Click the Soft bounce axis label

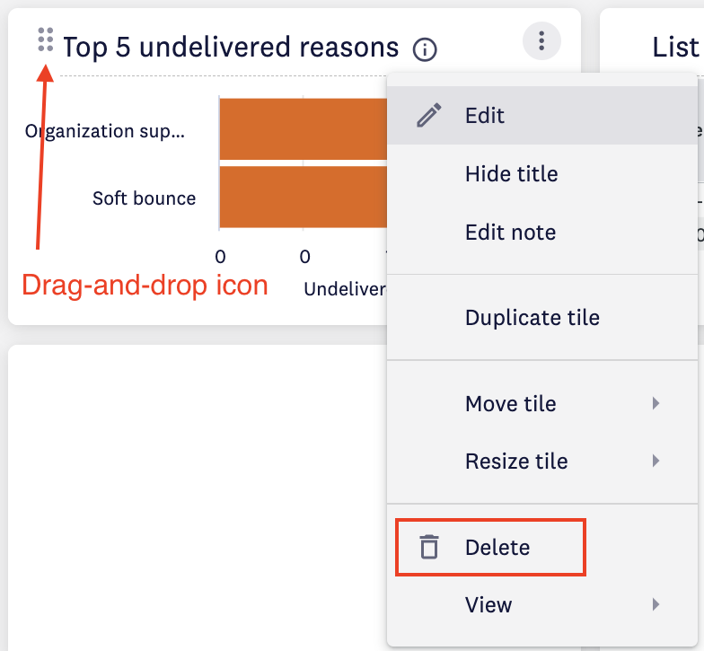[144, 198]
